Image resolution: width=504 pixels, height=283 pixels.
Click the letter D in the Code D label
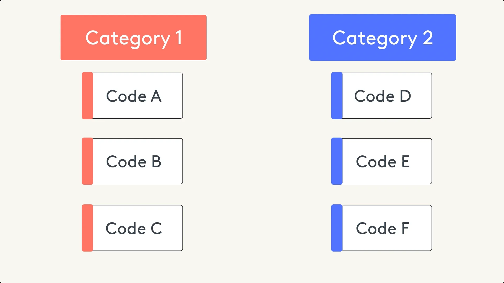pyautogui.click(x=405, y=96)
